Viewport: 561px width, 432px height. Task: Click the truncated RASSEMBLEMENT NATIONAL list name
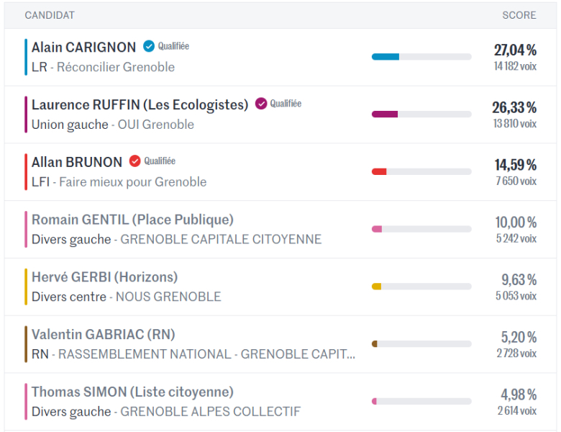206,354
